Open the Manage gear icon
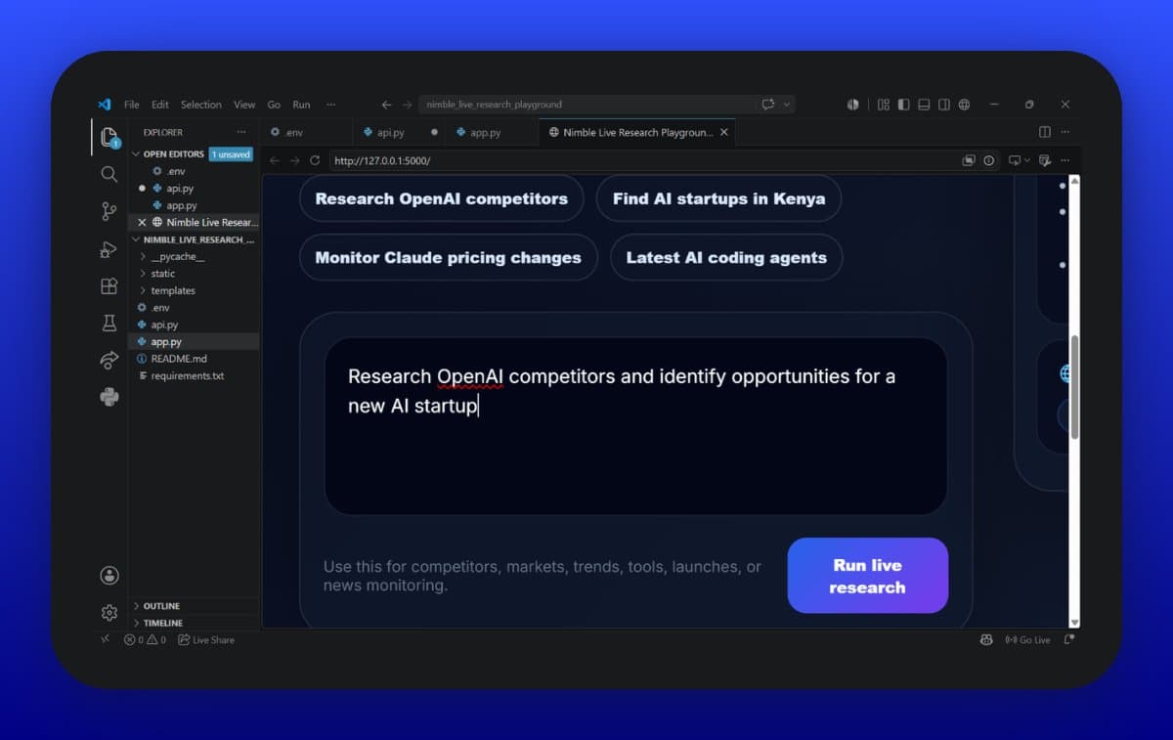Image resolution: width=1173 pixels, height=740 pixels. (109, 613)
